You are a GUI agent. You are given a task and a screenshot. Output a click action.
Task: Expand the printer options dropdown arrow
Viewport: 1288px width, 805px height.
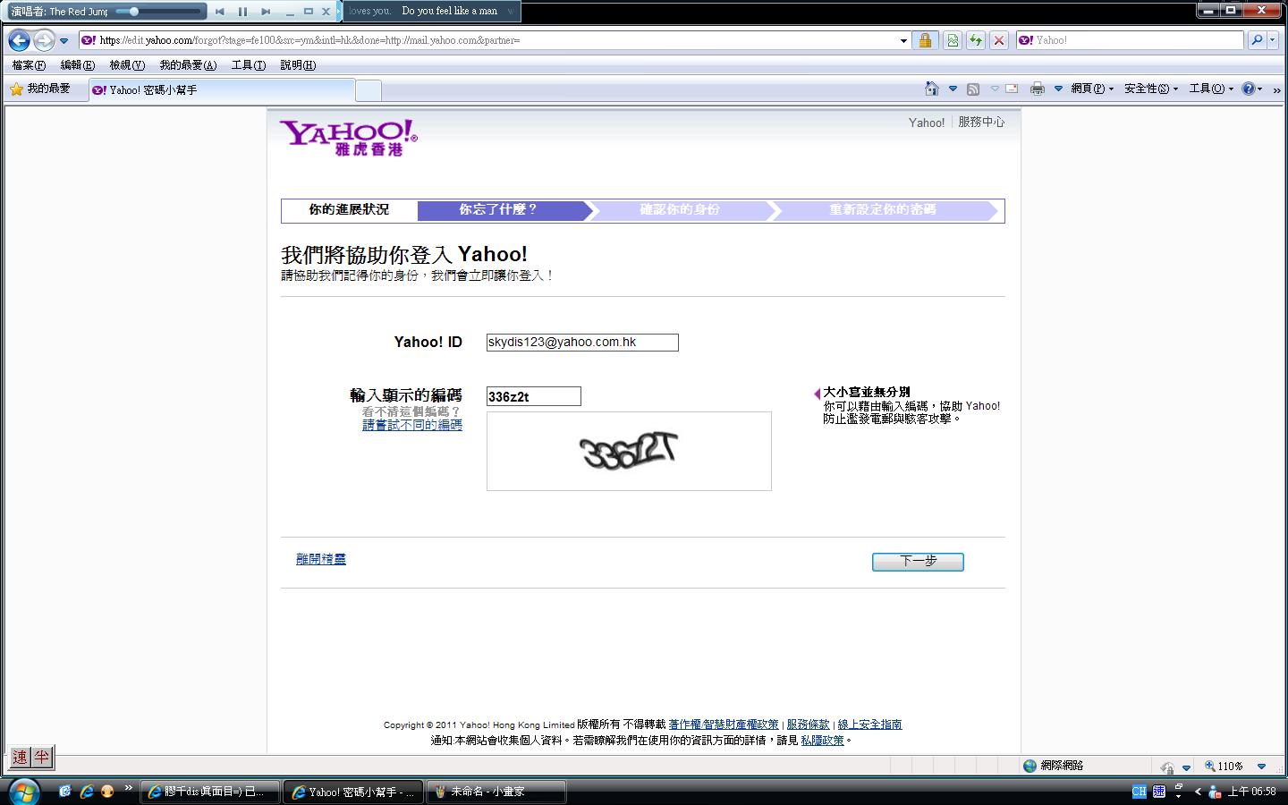(1058, 89)
